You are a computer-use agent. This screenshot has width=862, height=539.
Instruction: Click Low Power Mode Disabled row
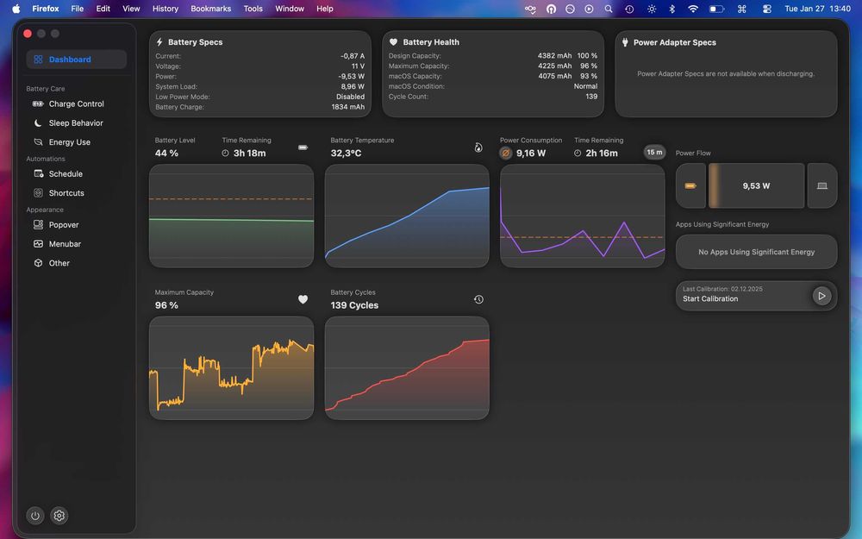[x=260, y=97]
